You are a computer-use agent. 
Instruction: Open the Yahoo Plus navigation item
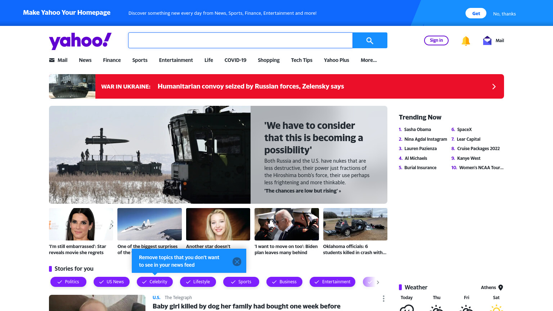tap(337, 60)
